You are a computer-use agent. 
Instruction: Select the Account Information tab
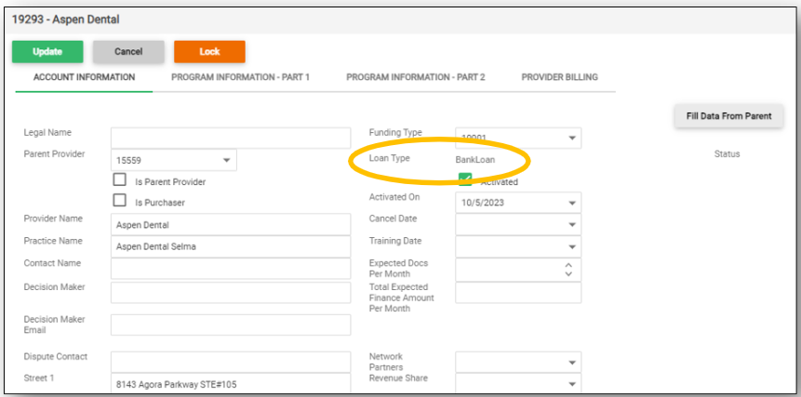coord(85,77)
